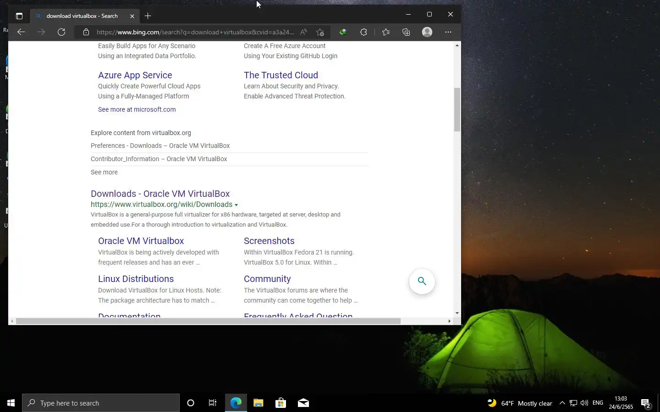This screenshot has height=412, width=660.
Task: Click the scroll up arrow
Action: [457, 45]
